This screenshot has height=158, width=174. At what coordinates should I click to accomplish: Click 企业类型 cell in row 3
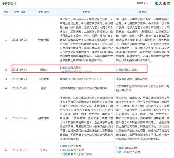point(44,79)
